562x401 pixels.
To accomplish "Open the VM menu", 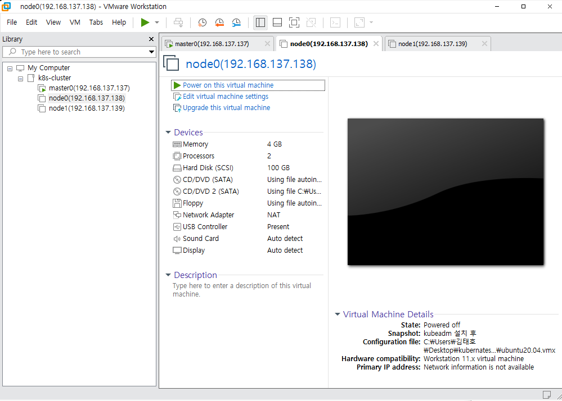I will click(75, 22).
